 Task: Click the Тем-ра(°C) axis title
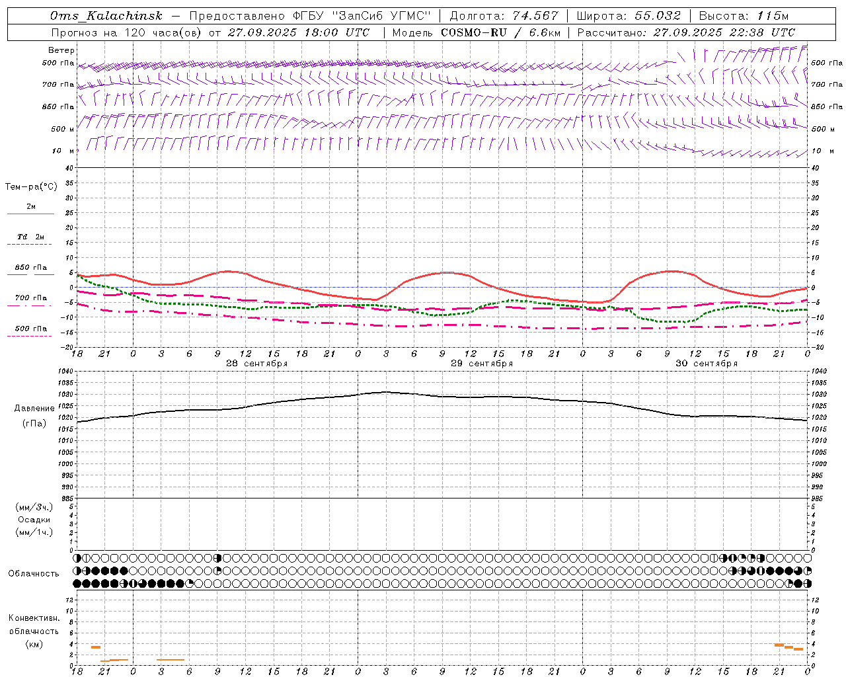[31, 187]
